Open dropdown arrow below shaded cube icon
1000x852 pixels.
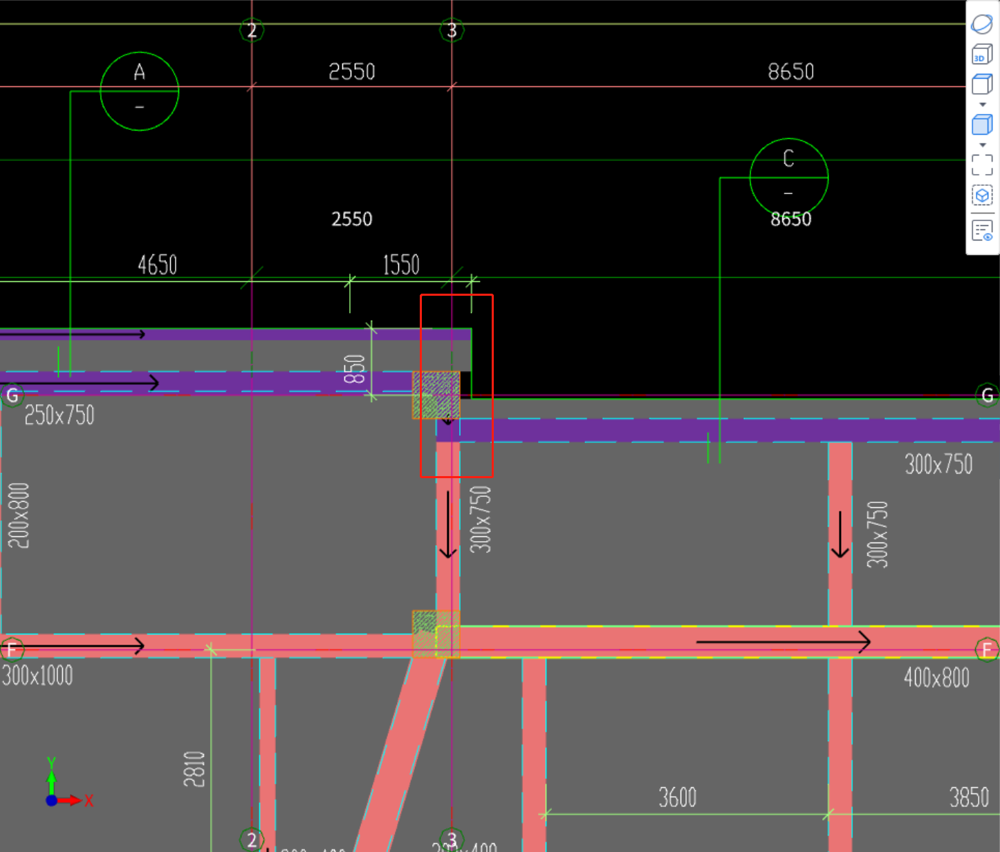click(x=983, y=145)
